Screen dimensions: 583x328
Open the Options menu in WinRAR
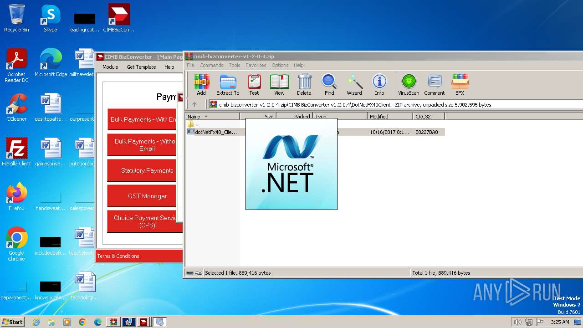280,65
